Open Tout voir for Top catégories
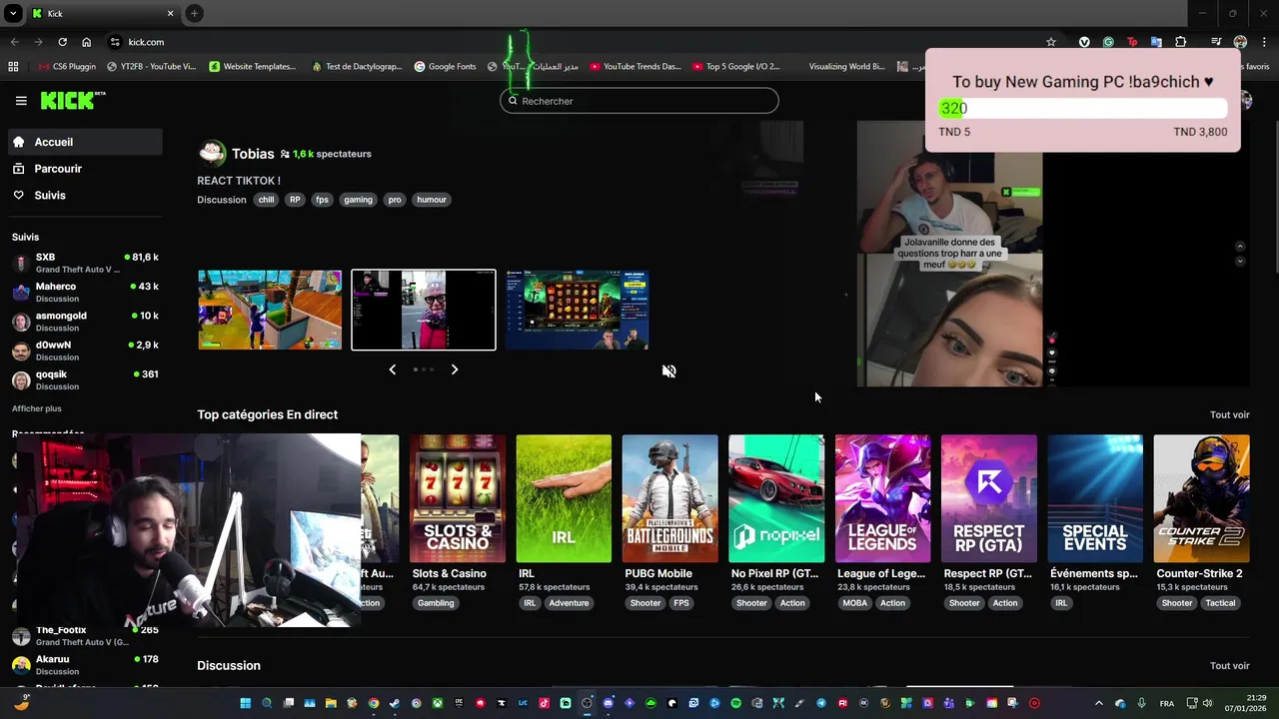Image resolution: width=1279 pixels, height=719 pixels. click(1230, 414)
